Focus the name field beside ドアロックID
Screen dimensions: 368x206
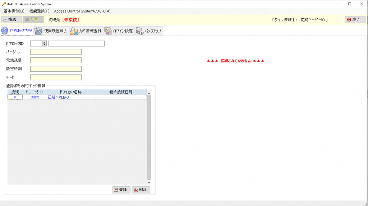(76, 44)
